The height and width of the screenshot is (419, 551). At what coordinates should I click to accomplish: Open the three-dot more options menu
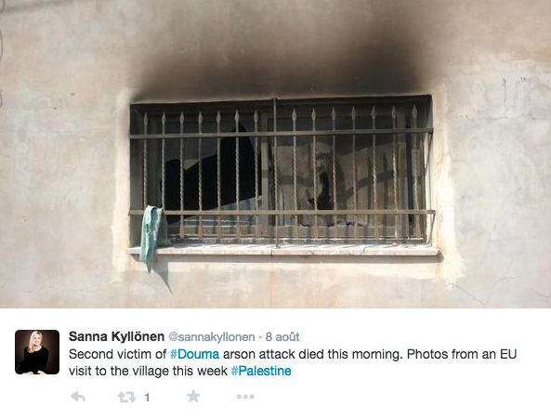(x=245, y=397)
